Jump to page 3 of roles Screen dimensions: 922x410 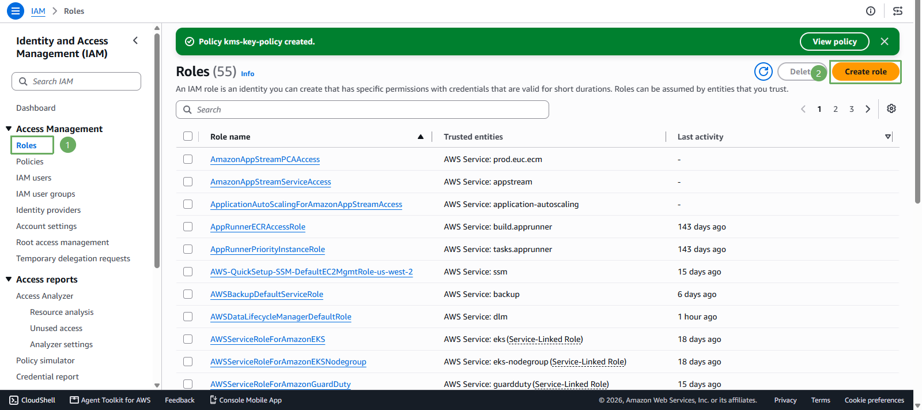click(852, 109)
